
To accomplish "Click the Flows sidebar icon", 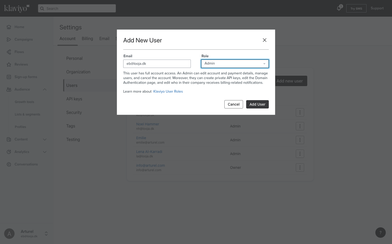I will pyautogui.click(x=9, y=52).
